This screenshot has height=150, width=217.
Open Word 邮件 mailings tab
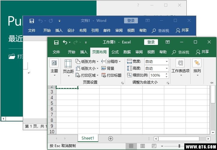point(107,31)
